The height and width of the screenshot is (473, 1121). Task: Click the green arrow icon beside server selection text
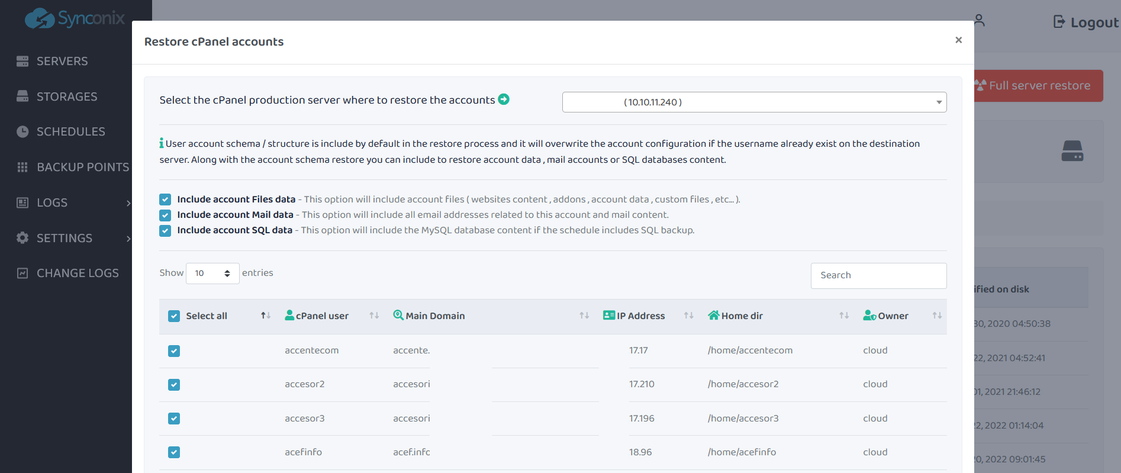[x=504, y=99]
